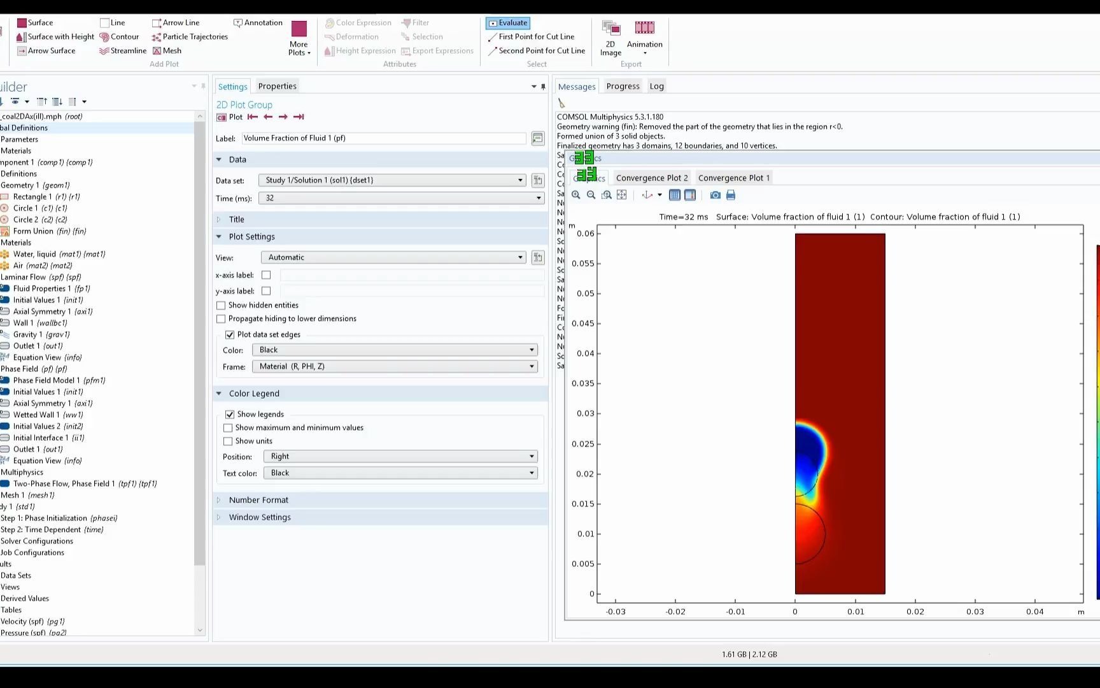Switch to the Convergence Plot 2 tab
Viewport: 1100px width, 688px height.
tap(651, 178)
